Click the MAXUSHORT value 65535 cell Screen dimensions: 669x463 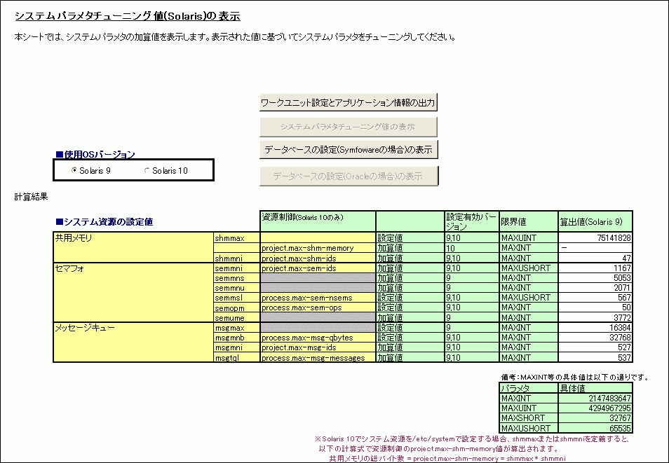595,428
